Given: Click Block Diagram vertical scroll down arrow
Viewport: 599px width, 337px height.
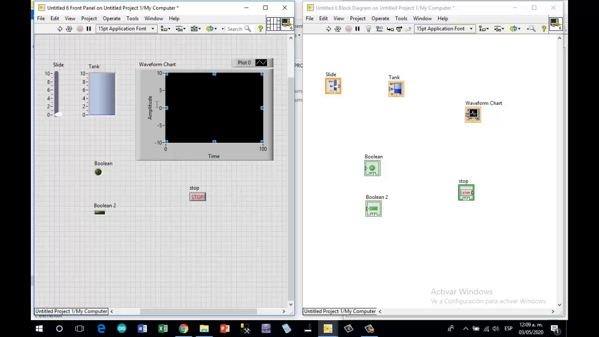Looking at the screenshot, I should pos(559,305).
